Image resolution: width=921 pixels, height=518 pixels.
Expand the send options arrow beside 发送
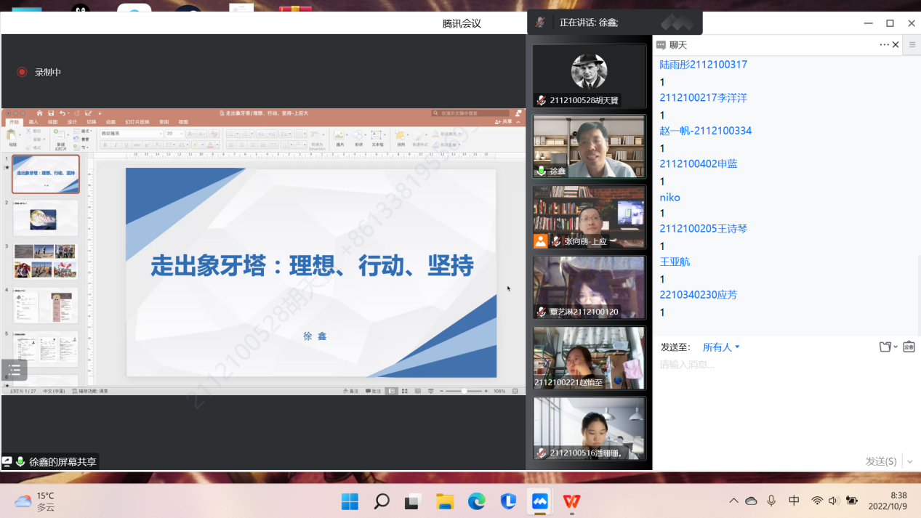coord(910,461)
